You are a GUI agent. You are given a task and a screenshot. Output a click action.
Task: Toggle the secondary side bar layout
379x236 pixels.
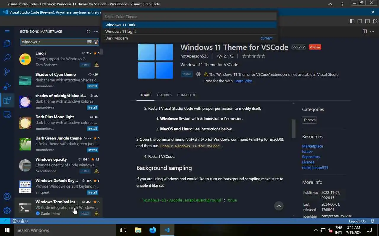point(367,21)
